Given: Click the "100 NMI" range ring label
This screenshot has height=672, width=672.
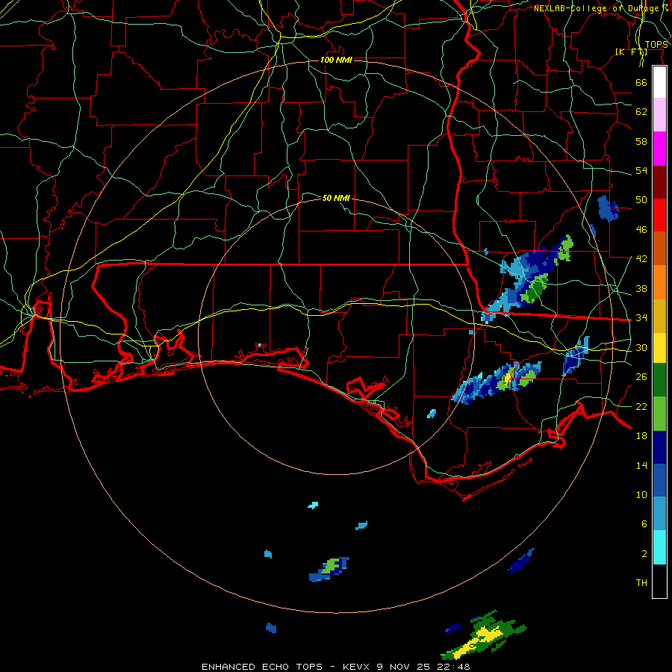Looking at the screenshot, I should tap(336, 60).
